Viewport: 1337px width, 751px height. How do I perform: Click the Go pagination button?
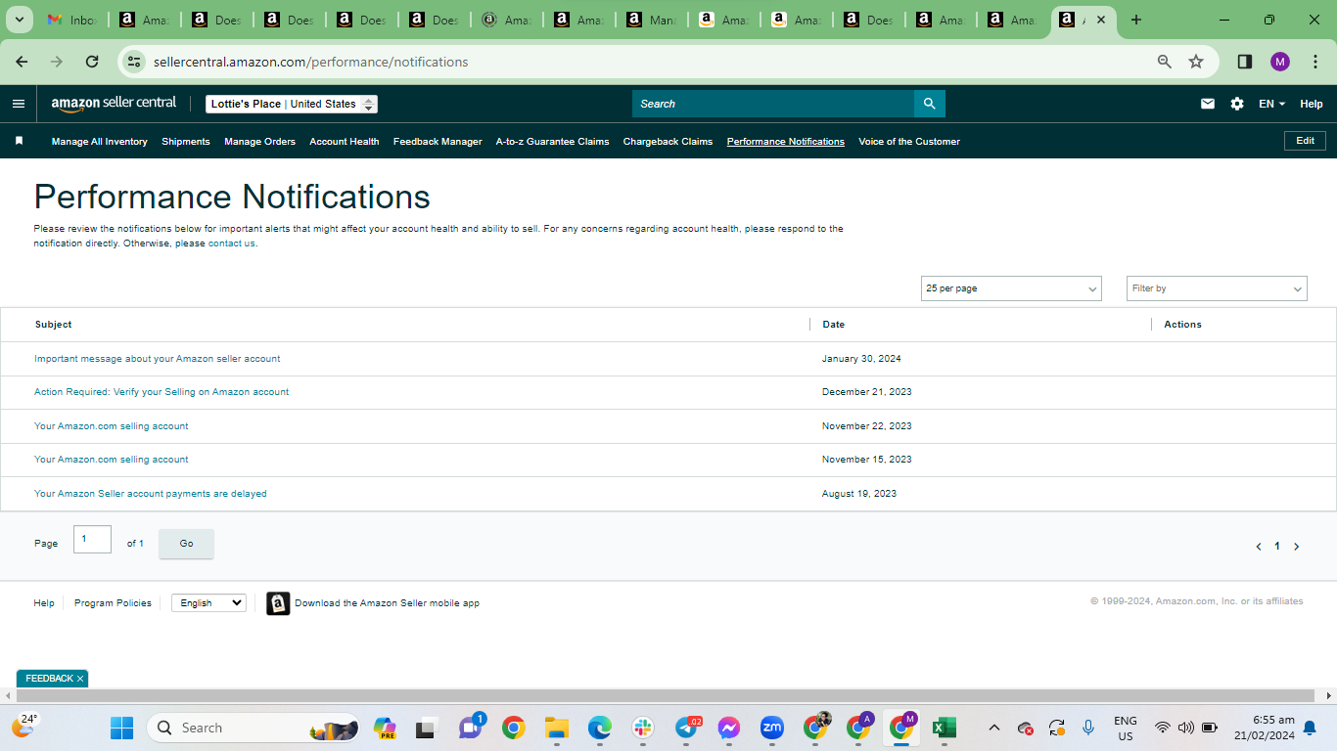pyautogui.click(x=186, y=544)
